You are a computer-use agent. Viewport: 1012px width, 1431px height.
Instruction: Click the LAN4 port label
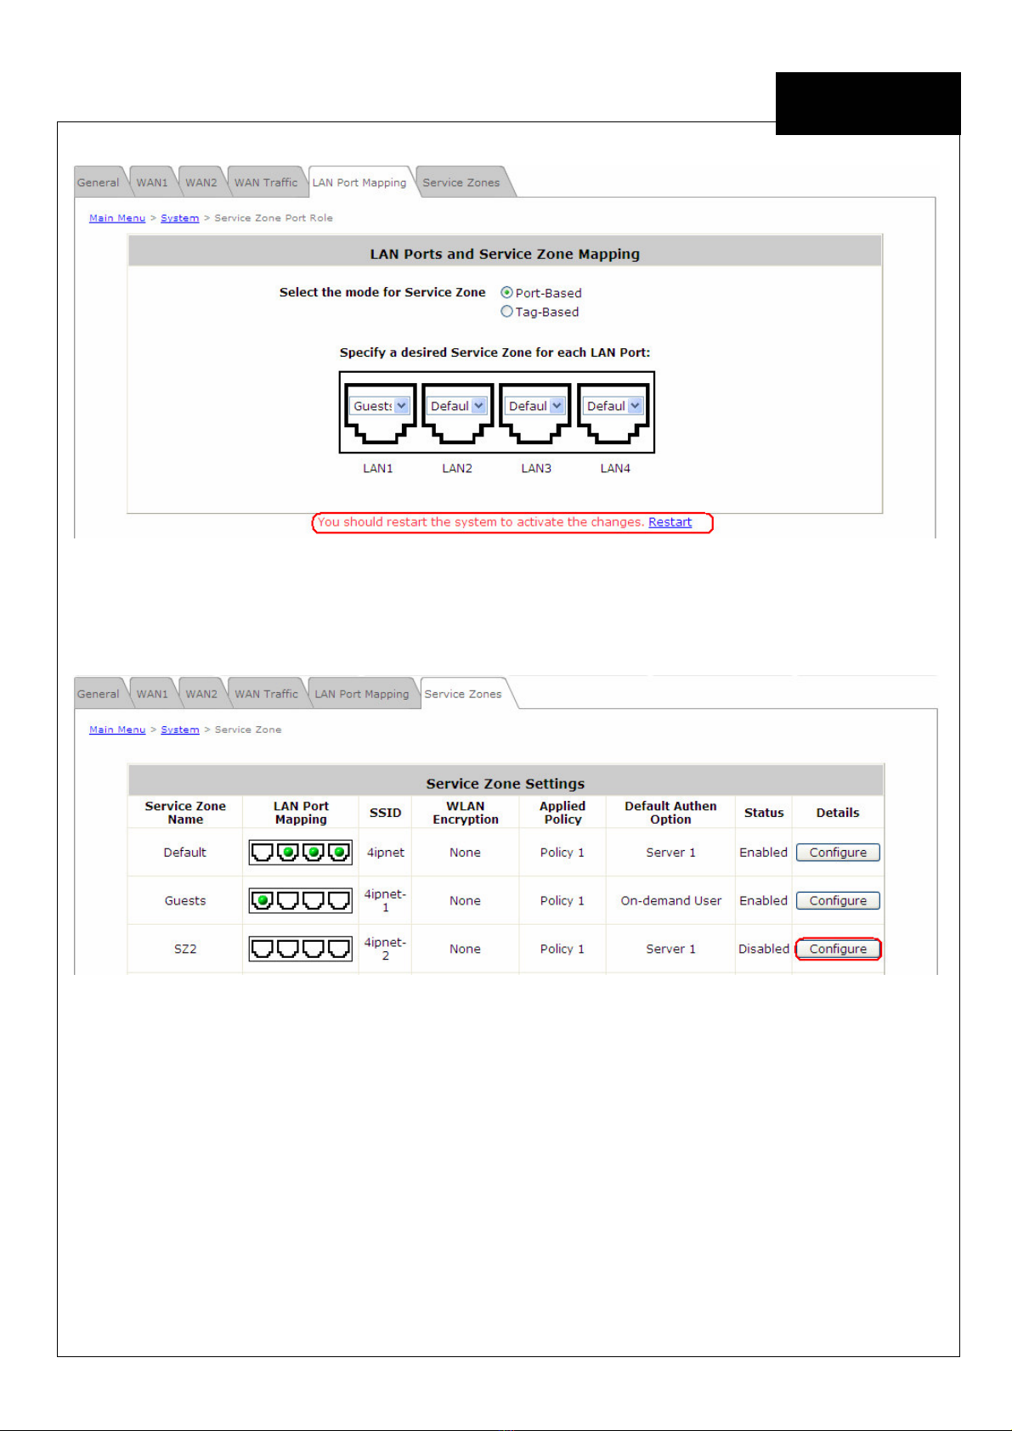[615, 468]
